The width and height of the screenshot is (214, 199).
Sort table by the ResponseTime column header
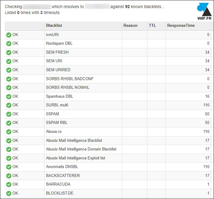pyautogui.click(x=181, y=26)
